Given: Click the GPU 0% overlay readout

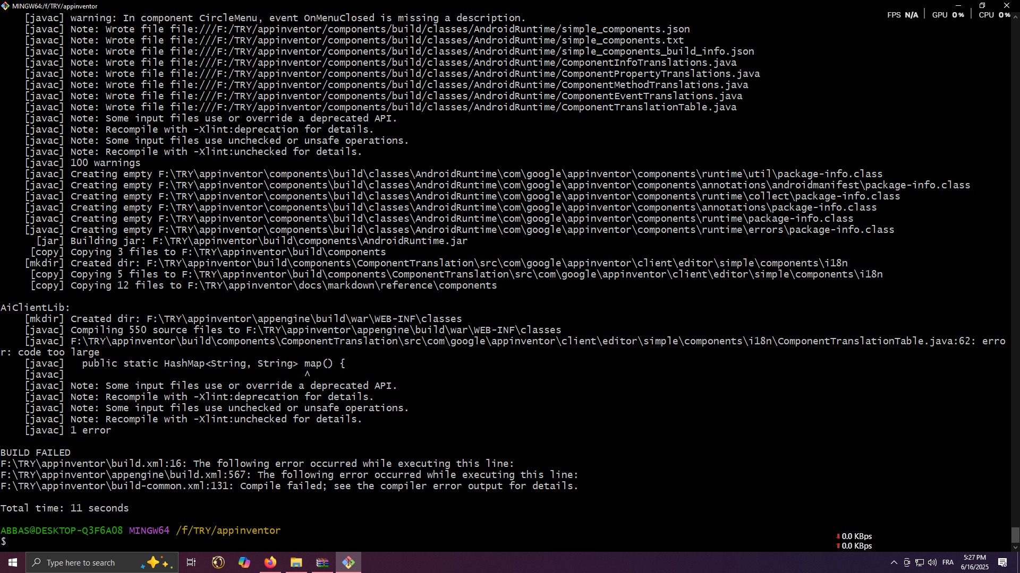Looking at the screenshot, I should coord(948,15).
